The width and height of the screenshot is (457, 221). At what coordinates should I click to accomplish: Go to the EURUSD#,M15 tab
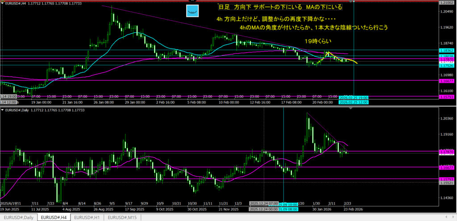pyautogui.click(x=125, y=217)
